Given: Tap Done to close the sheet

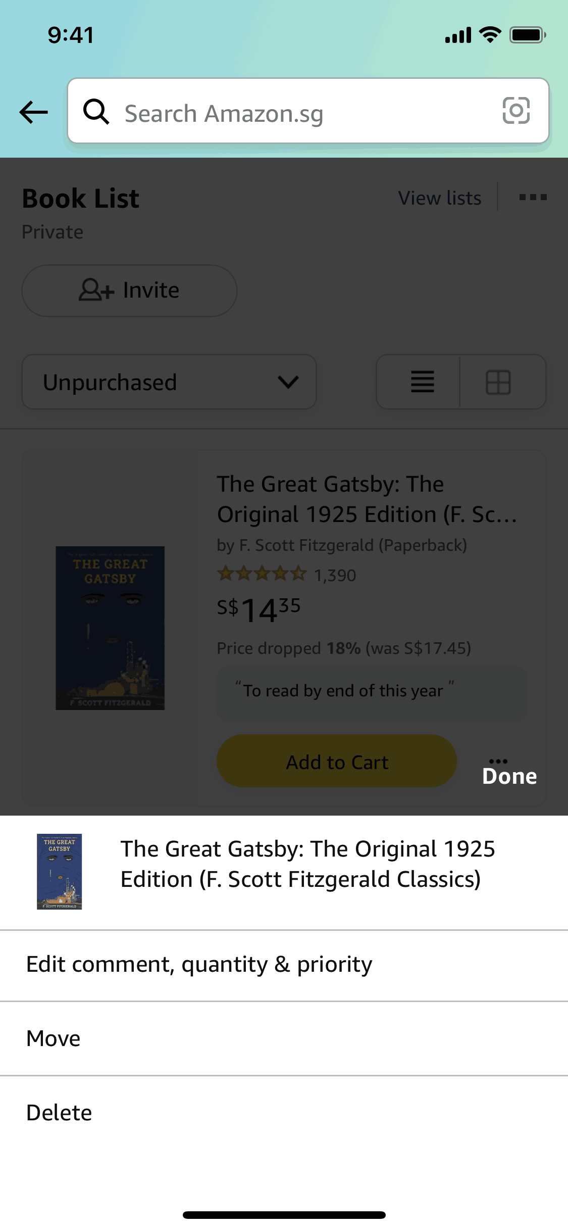Looking at the screenshot, I should (x=509, y=776).
